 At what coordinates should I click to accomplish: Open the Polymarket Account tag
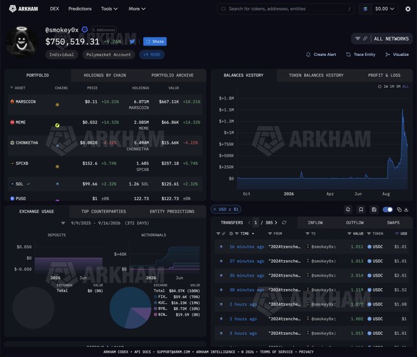[109, 55]
